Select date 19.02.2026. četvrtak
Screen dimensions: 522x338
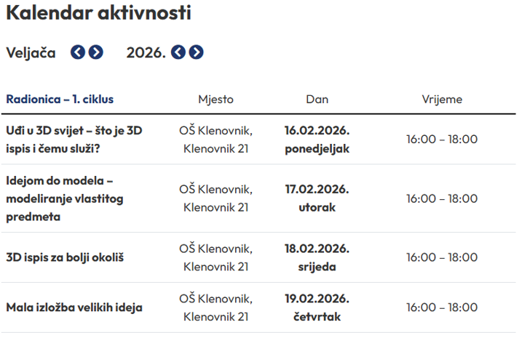point(317,307)
